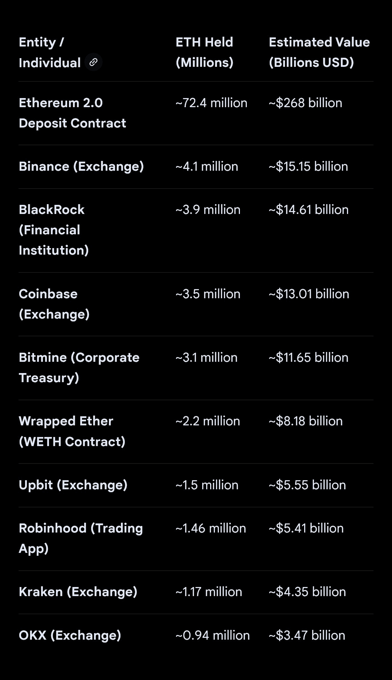Click the ~$268 billion estimated value
Image resolution: width=392 pixels, height=680 pixels.
(305, 103)
